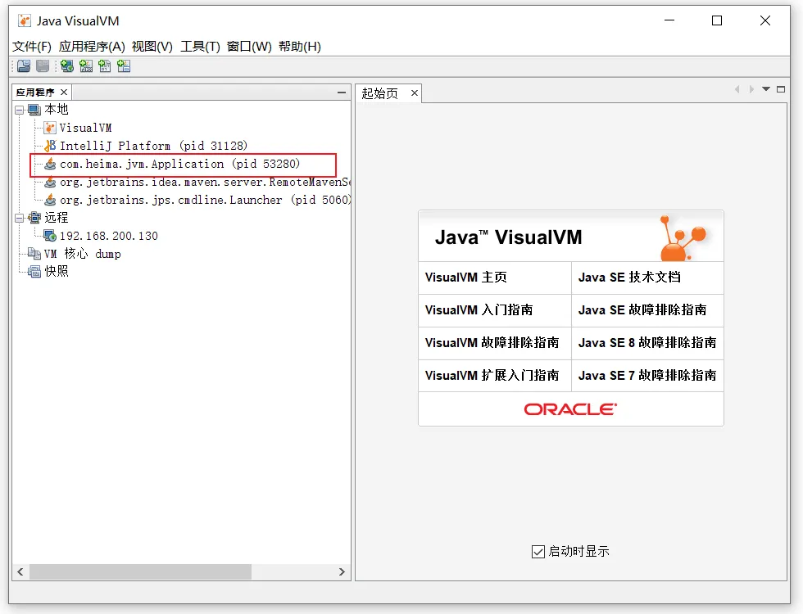
Task: Select the 快照 tree row
Action: (x=57, y=272)
